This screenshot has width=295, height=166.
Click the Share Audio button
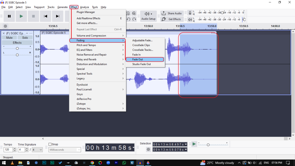[172, 13]
